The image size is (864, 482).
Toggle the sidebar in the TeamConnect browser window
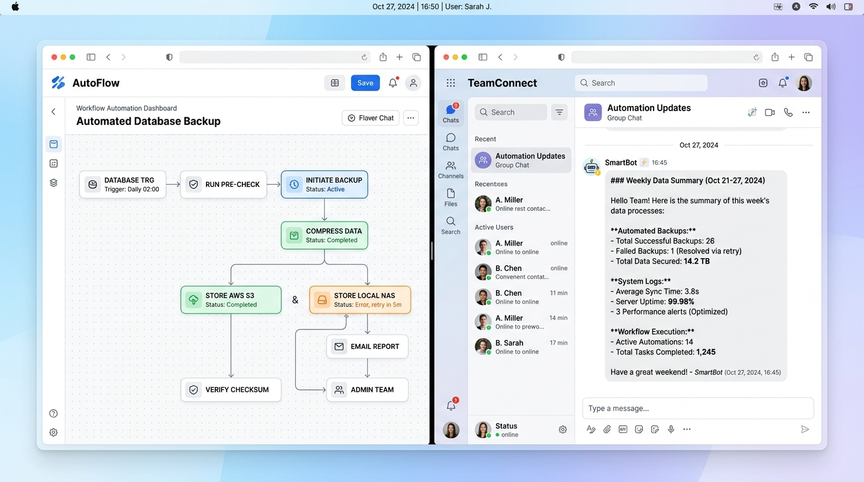point(483,57)
